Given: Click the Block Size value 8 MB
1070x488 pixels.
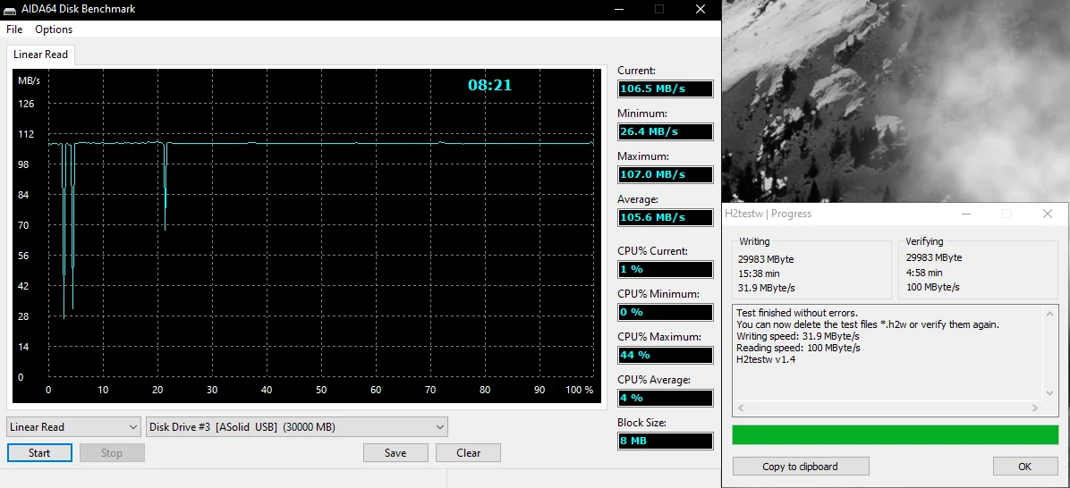Looking at the screenshot, I should pyautogui.click(x=666, y=441).
